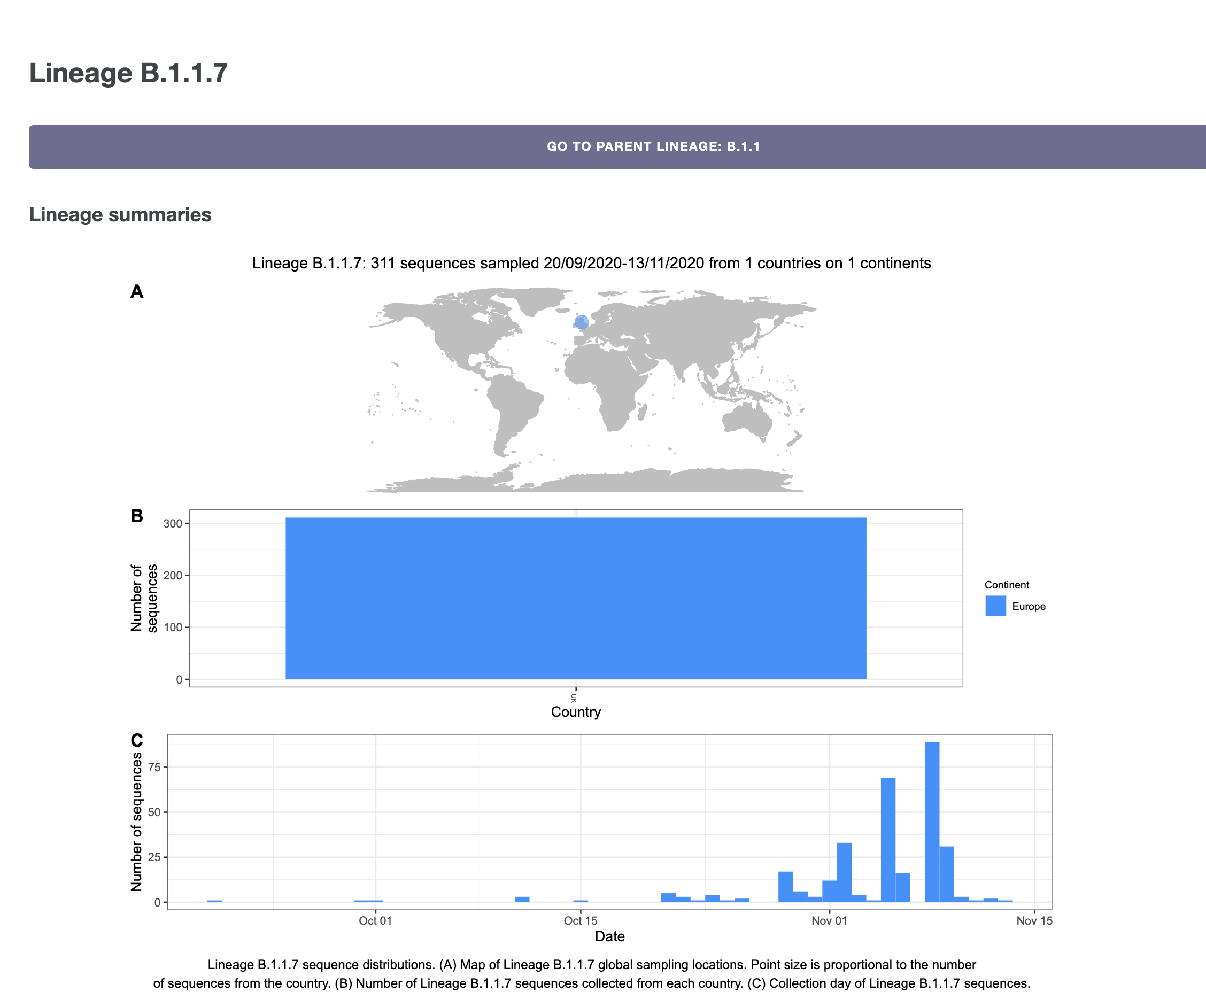
Task: Click the 300 y-axis tick in chart B
Action: pyautogui.click(x=173, y=524)
